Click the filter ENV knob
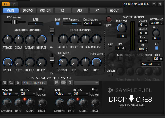This screenshot has height=118, width=165. tap(85, 62)
